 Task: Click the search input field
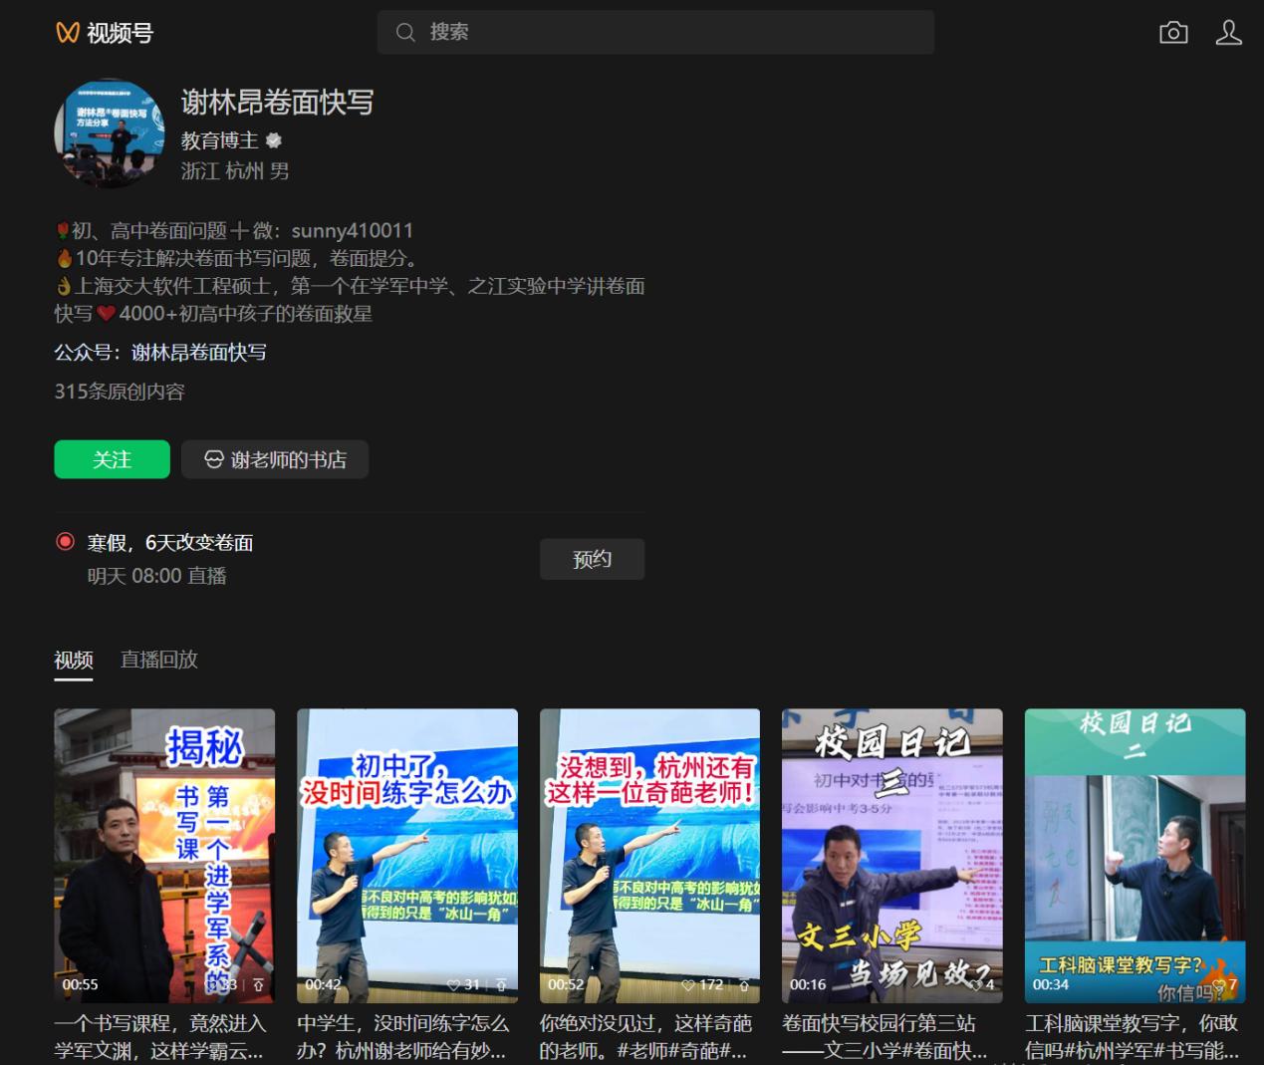click(x=655, y=32)
